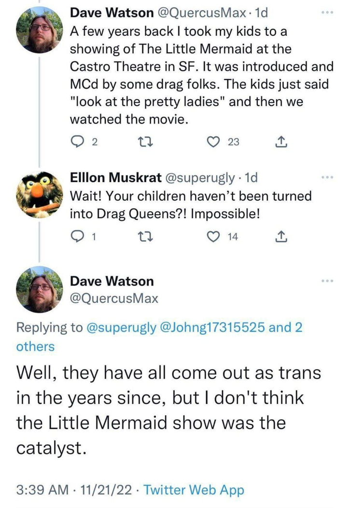Like the tweet with 14 likes
Screen dimensions: 338x508
[x=211, y=236]
